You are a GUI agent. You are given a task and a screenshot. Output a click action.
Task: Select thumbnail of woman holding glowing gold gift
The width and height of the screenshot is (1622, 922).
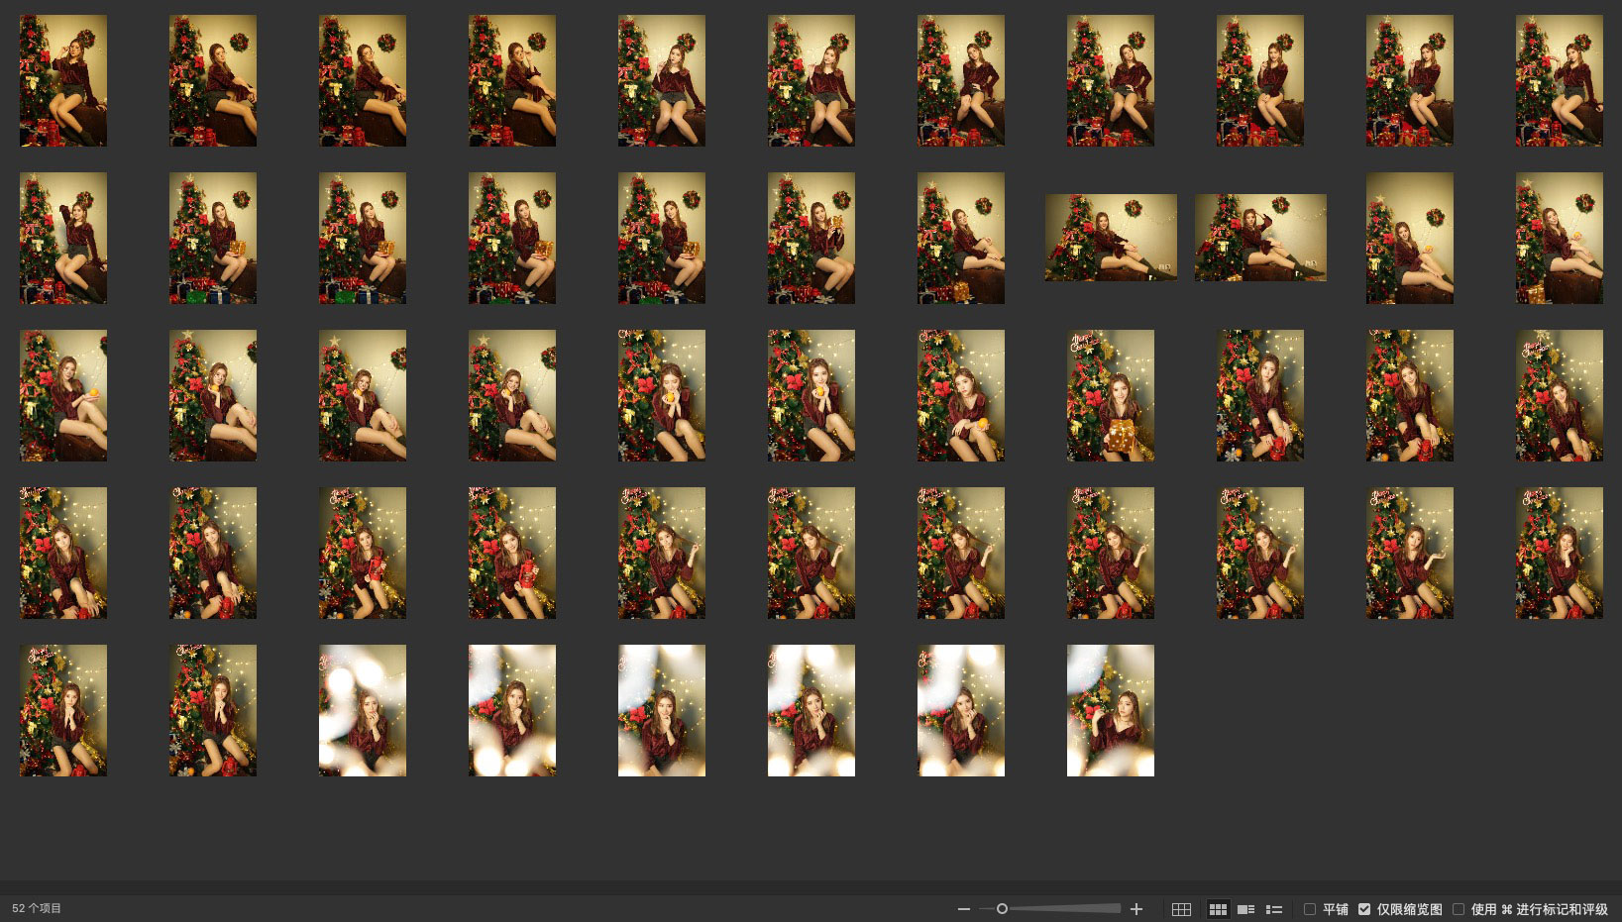[x=1110, y=395]
